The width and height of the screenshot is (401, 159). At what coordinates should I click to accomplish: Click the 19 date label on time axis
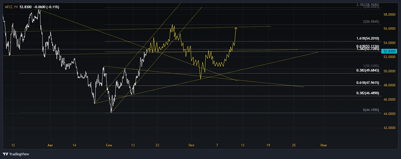[x=268, y=145]
